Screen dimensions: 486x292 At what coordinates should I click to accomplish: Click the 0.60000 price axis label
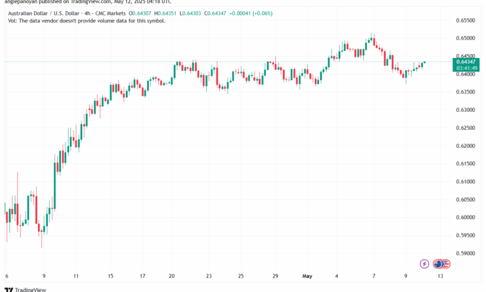click(x=465, y=217)
